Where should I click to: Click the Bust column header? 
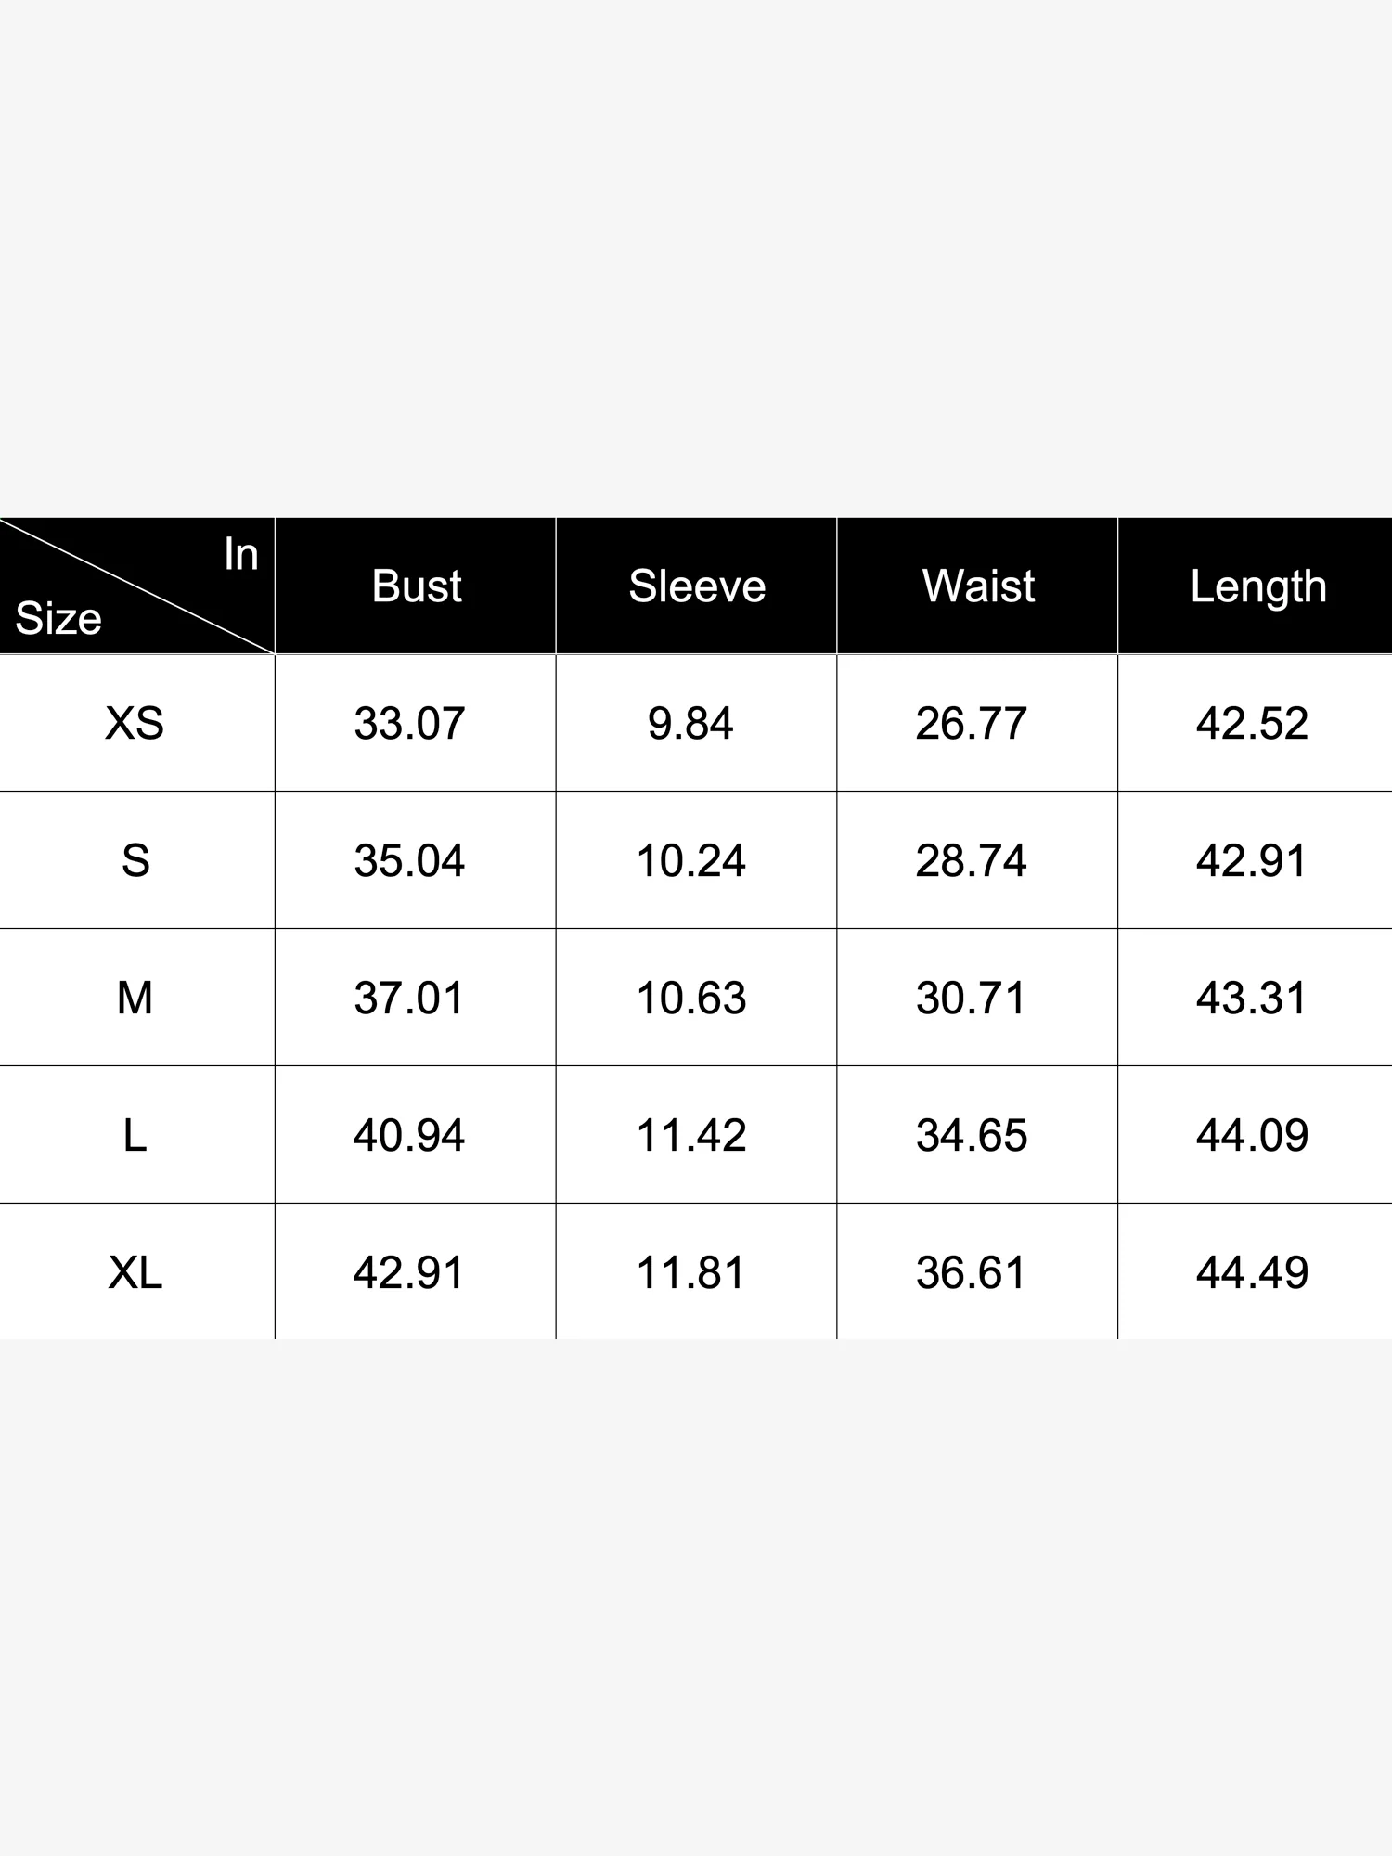point(417,586)
